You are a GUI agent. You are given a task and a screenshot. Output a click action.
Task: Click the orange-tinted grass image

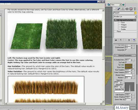91,34
